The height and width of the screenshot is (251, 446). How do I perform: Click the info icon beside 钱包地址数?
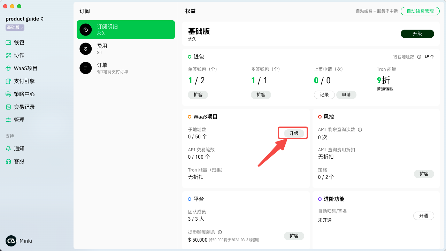point(419,57)
